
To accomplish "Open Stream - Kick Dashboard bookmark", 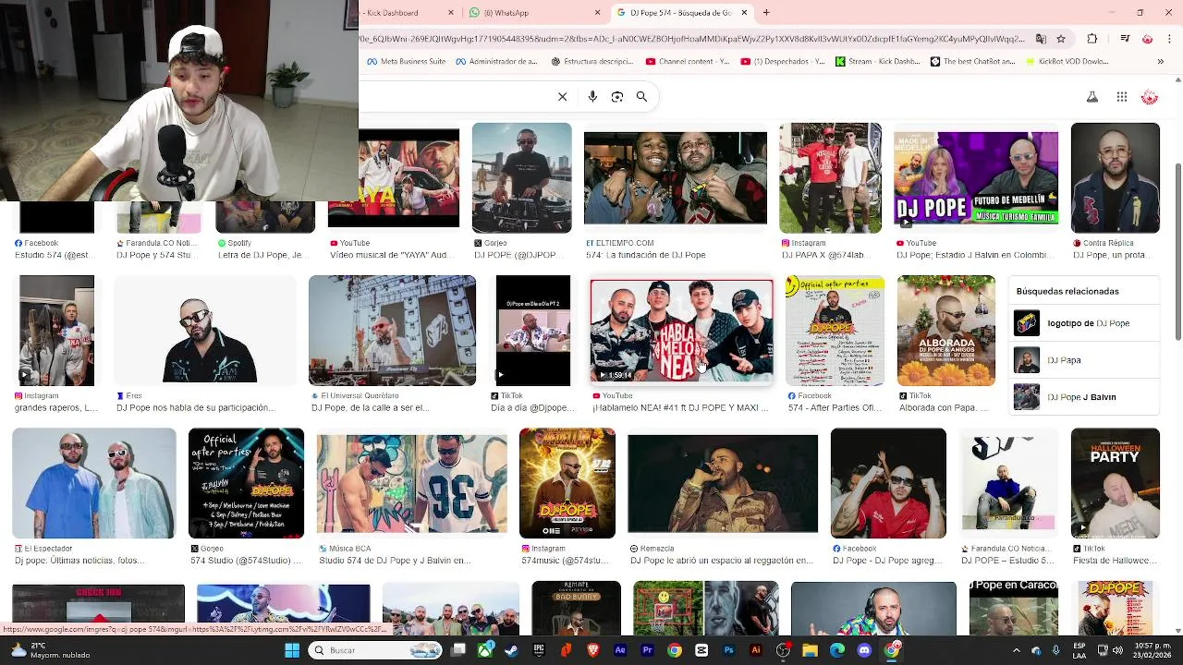I will tap(878, 62).
